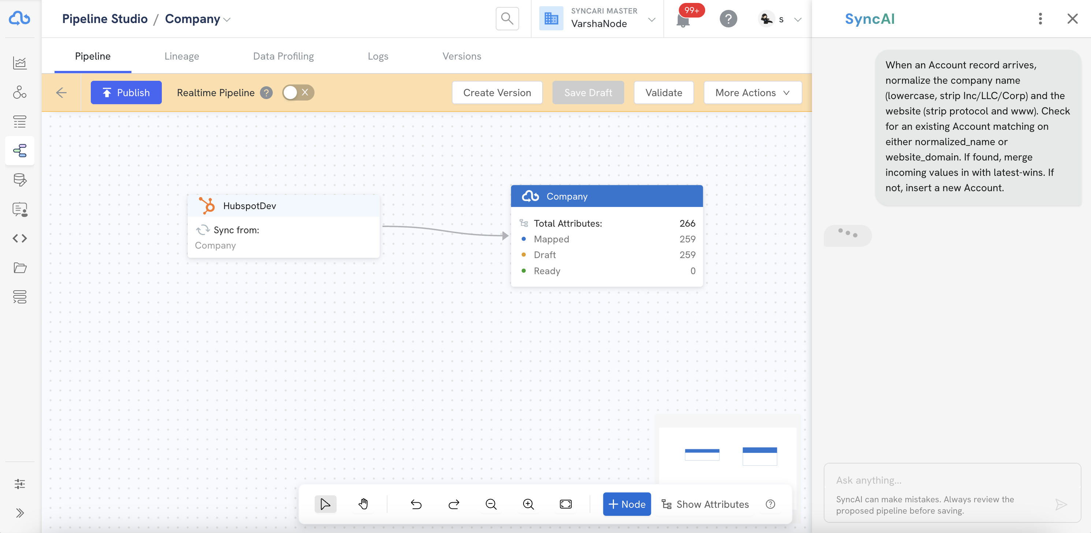Image resolution: width=1091 pixels, height=533 pixels.
Task: Open the code brackets sidebar icon
Action: [x=19, y=239]
